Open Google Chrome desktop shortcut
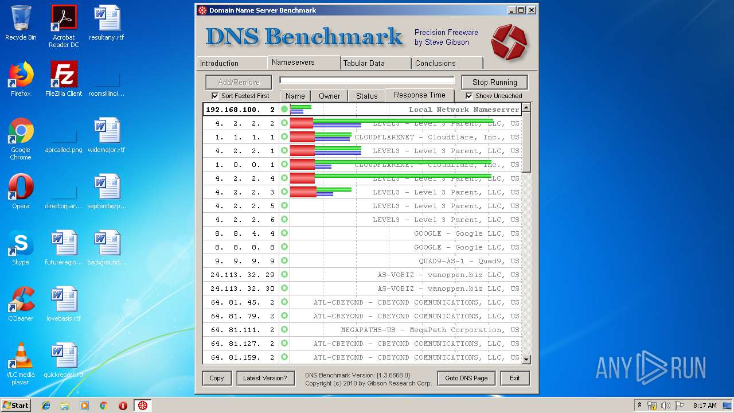734x413 pixels. click(21, 139)
